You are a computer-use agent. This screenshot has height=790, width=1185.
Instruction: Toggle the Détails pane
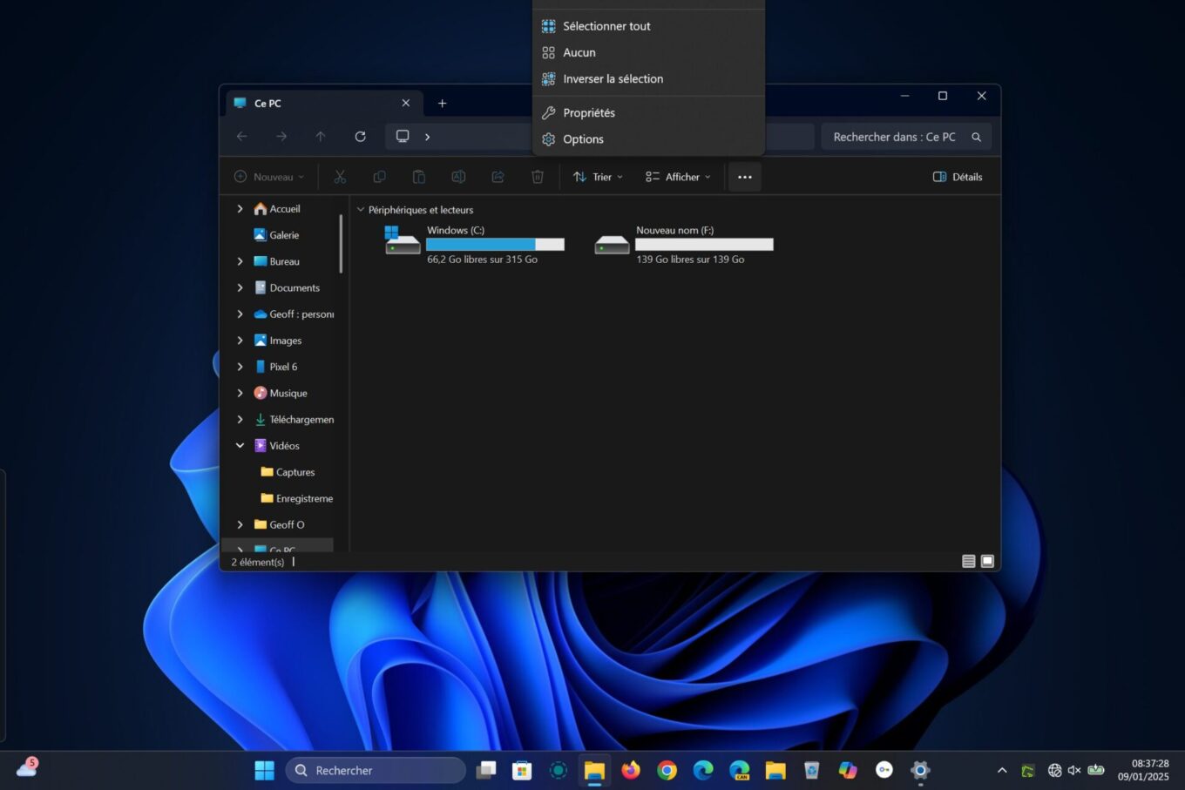point(958,177)
